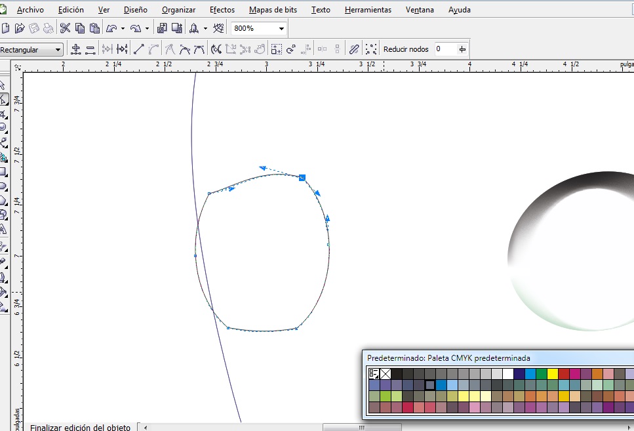634x431 pixels.
Task: Click the Import icon in standard toolbar
Action: tap(162, 28)
